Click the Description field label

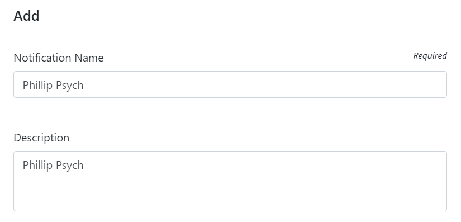tap(41, 138)
